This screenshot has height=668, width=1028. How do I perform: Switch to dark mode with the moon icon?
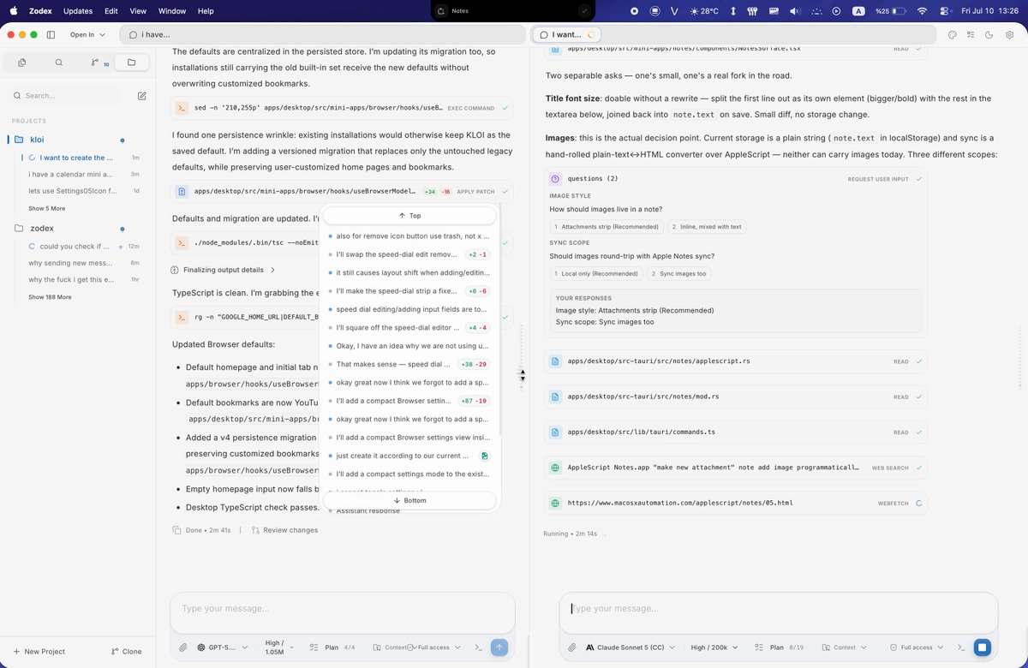[990, 34]
